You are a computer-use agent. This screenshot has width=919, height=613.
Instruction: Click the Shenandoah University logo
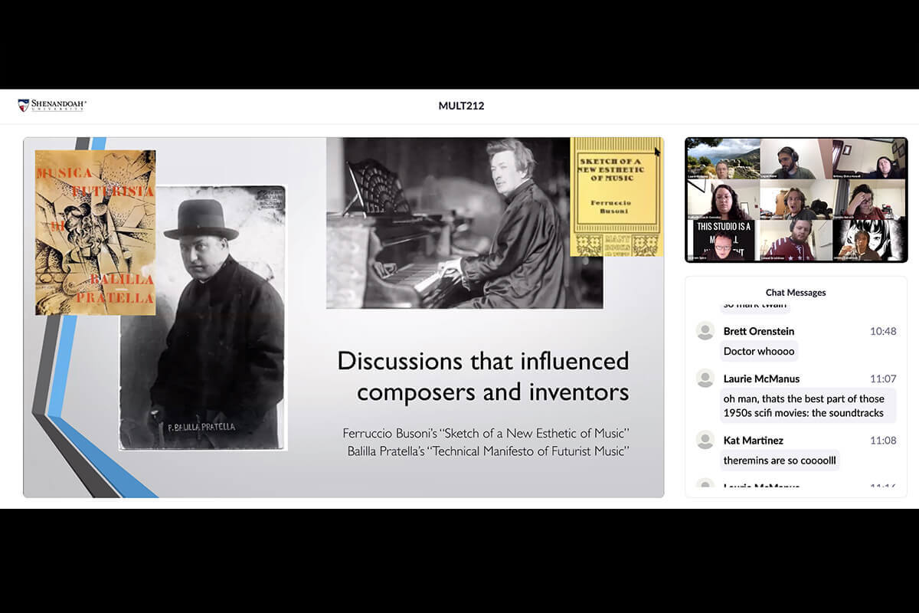pos(52,106)
